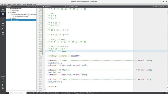Open the Design mode
168x94 pixels.
(x=3, y=19)
